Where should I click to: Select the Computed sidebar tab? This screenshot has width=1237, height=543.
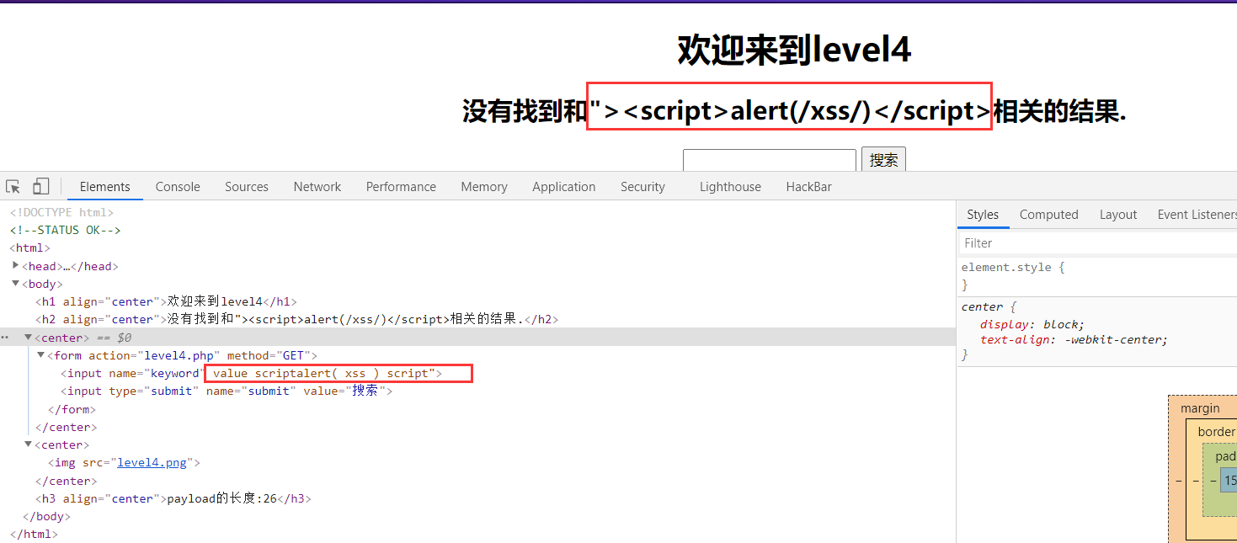[x=1049, y=215]
